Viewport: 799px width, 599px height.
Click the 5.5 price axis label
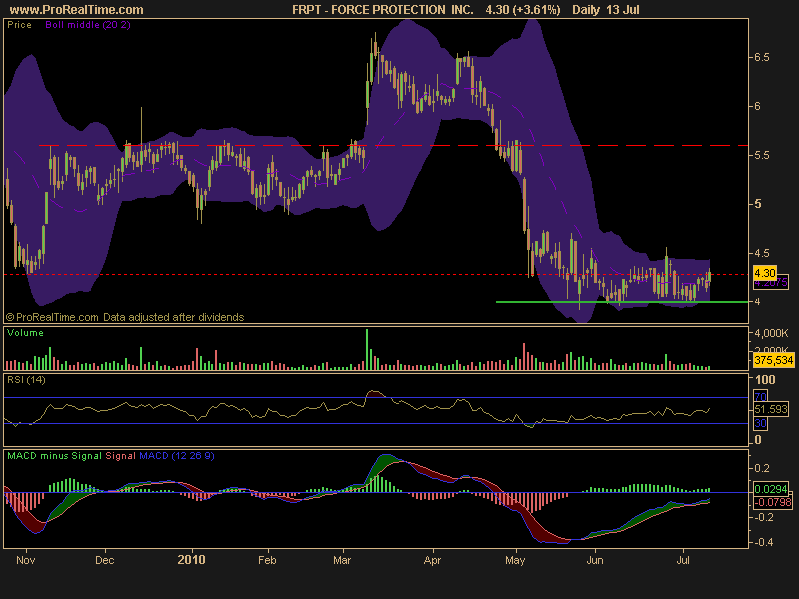[x=761, y=155]
